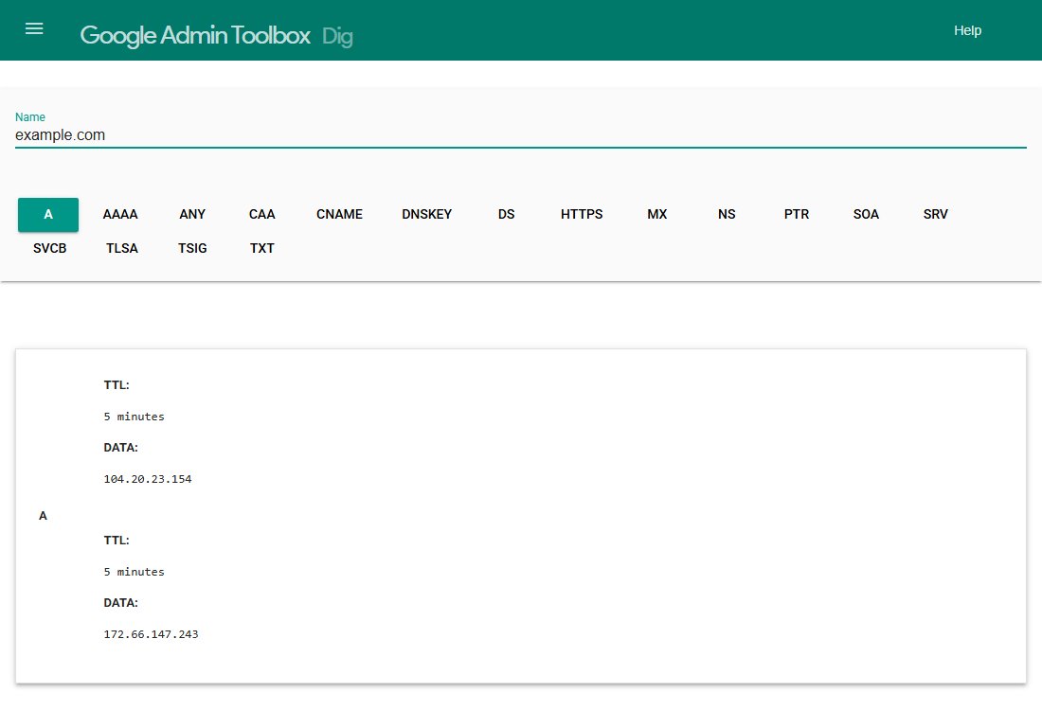
Task: Select the HTTPS record type
Action: click(582, 215)
